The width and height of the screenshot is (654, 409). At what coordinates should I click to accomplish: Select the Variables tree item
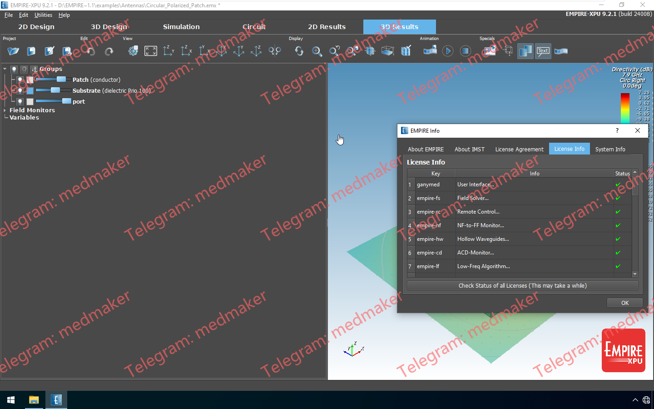24,117
